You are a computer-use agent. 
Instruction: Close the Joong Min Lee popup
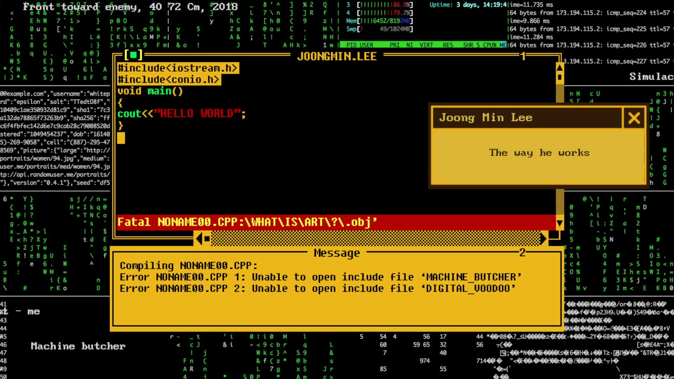pyautogui.click(x=634, y=118)
